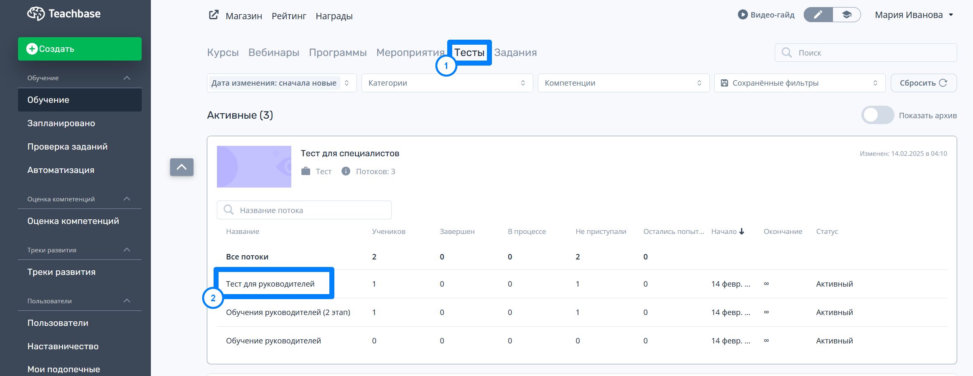
Task: Collapse the Пользователи sidebar section
Action: pos(127,301)
